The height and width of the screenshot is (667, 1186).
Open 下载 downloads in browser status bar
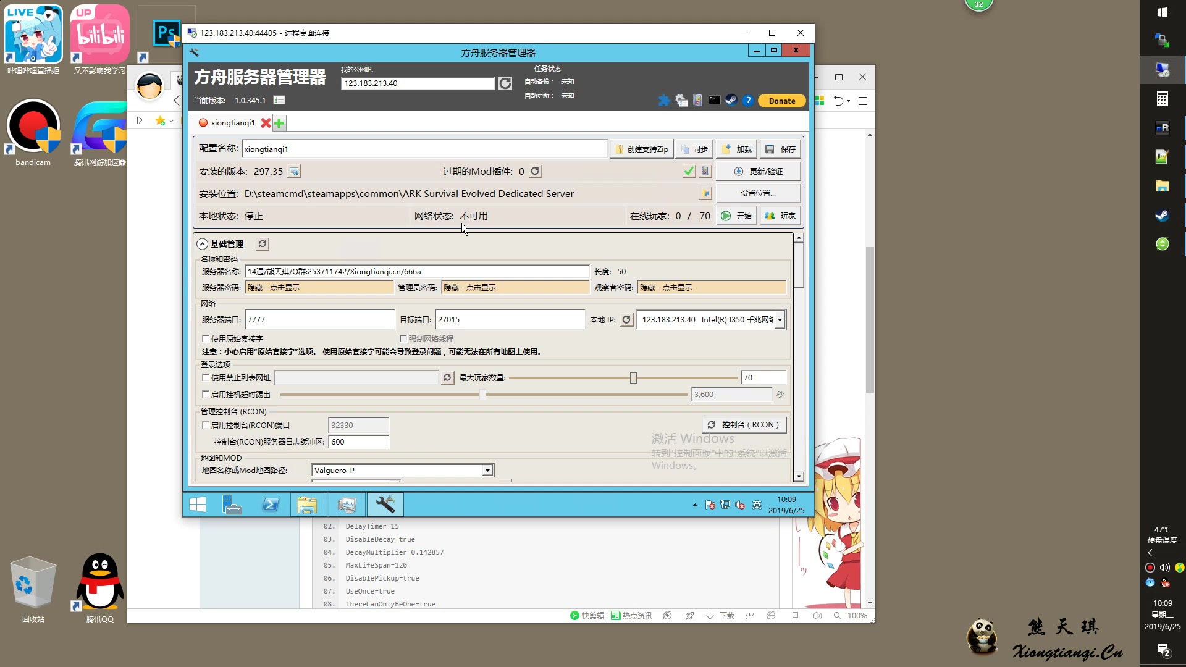click(x=720, y=616)
